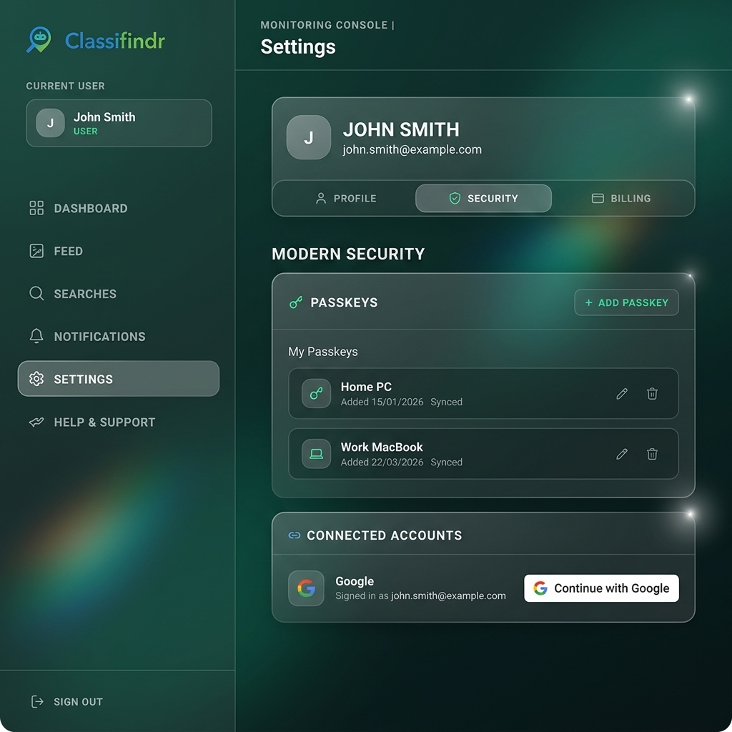Click the Searches magnifier icon

(36, 294)
